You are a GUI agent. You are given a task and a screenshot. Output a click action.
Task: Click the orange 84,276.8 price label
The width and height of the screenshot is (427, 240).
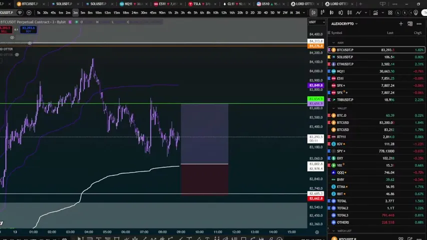(x=316, y=46)
